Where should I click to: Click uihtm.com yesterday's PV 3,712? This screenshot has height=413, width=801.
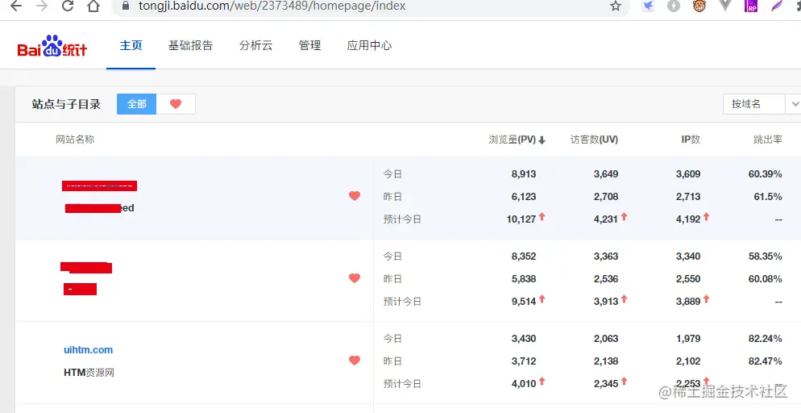pos(524,361)
